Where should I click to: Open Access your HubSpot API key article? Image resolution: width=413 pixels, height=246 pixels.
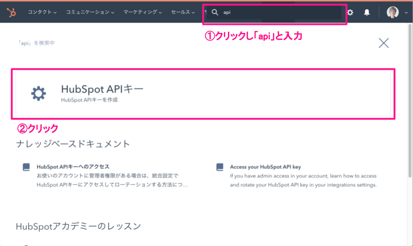[x=265, y=167]
